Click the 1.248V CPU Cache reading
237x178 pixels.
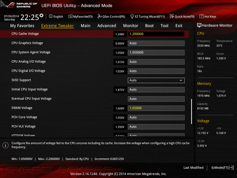120,34
